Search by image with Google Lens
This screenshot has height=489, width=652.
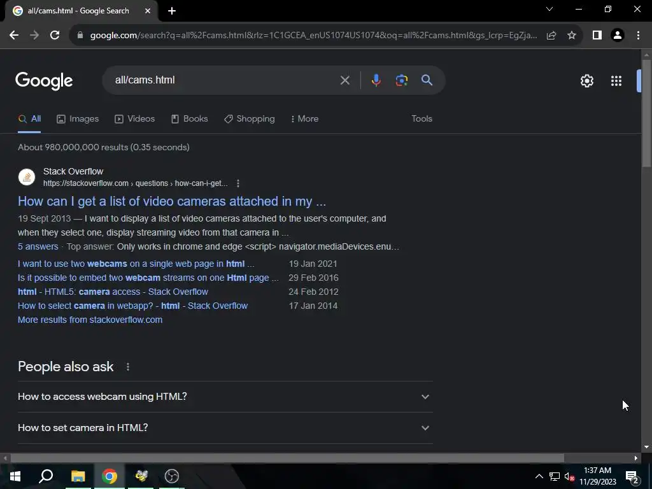[x=402, y=80]
